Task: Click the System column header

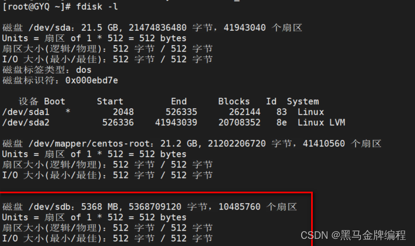Action: click(x=302, y=102)
